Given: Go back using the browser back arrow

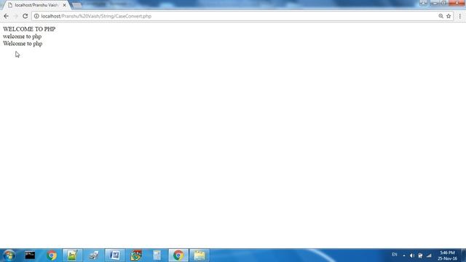Looking at the screenshot, I should tap(7, 16).
